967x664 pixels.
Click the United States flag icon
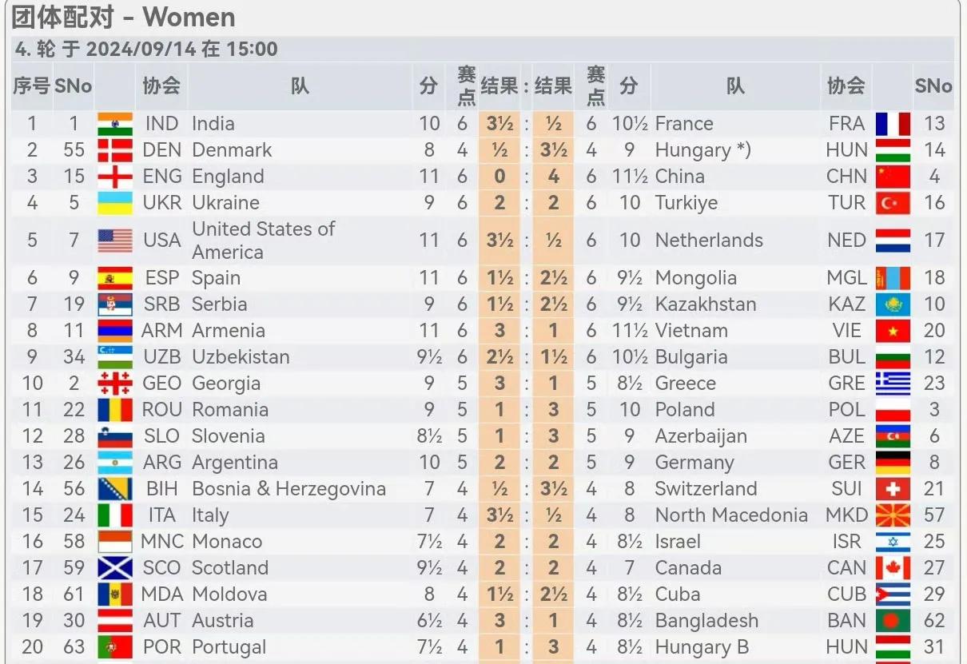click(x=115, y=241)
